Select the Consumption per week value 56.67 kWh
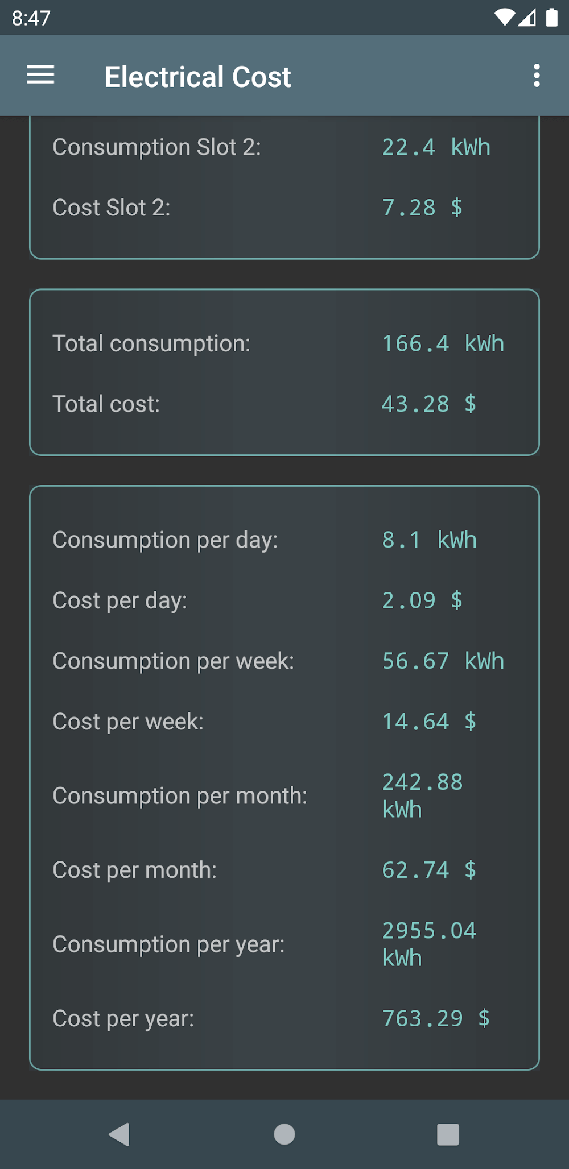569x1169 pixels. [x=443, y=661]
